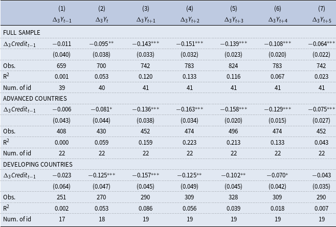Select the coefficient −0.070* cell
The image size is (336, 227).
click(276, 176)
